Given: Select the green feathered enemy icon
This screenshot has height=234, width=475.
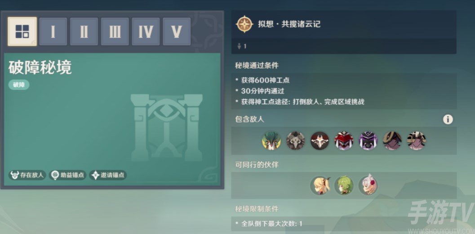Looking at the screenshot, I should coord(271,141).
